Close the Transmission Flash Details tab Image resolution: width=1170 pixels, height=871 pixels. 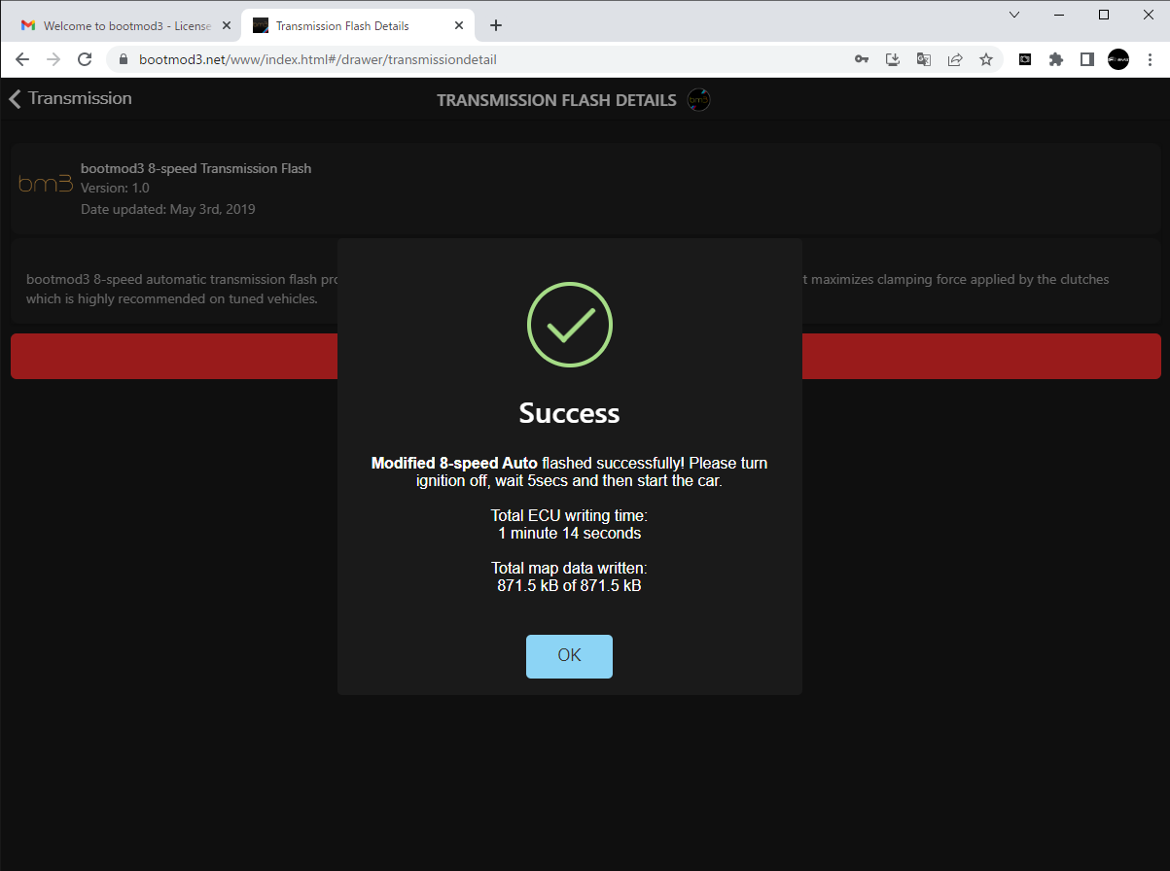tap(457, 26)
